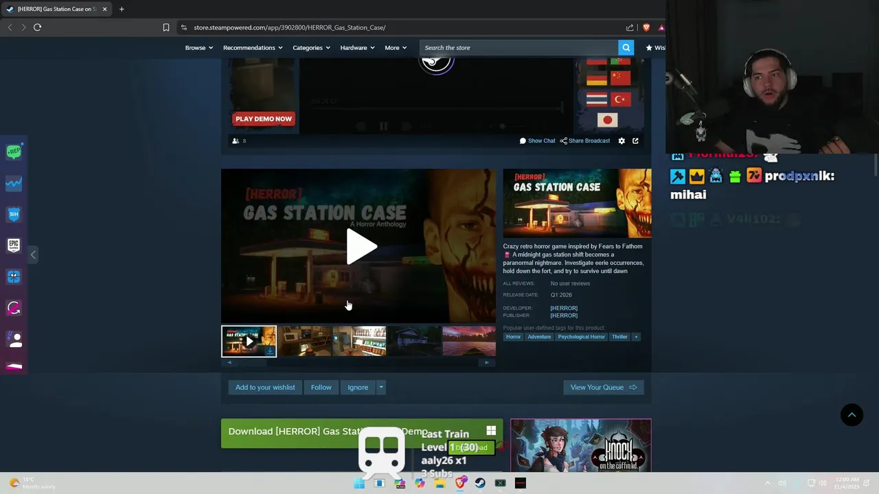
Task: Follow this game
Action: 321,387
